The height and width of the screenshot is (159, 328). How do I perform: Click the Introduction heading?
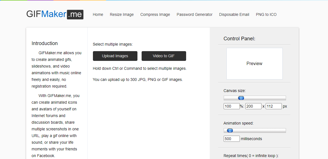pos(45,43)
